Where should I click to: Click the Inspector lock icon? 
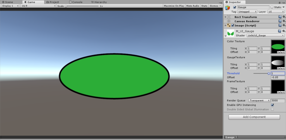tap(280, 2)
